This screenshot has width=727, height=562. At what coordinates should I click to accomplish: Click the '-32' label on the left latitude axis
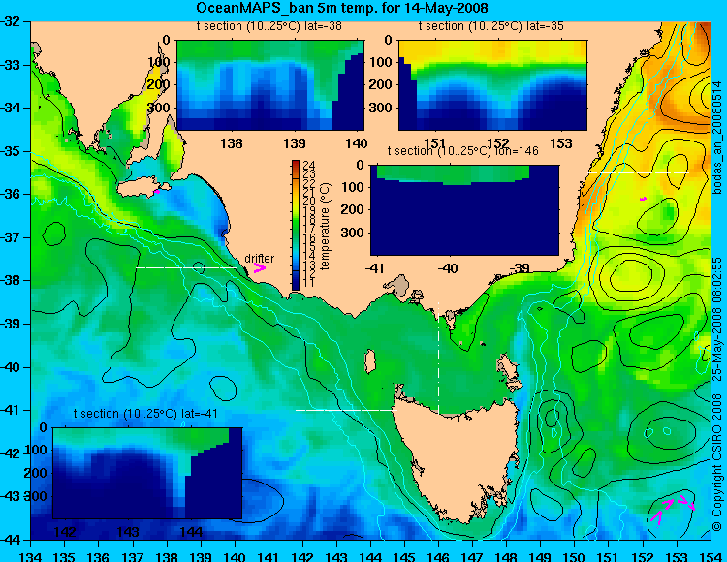point(10,21)
